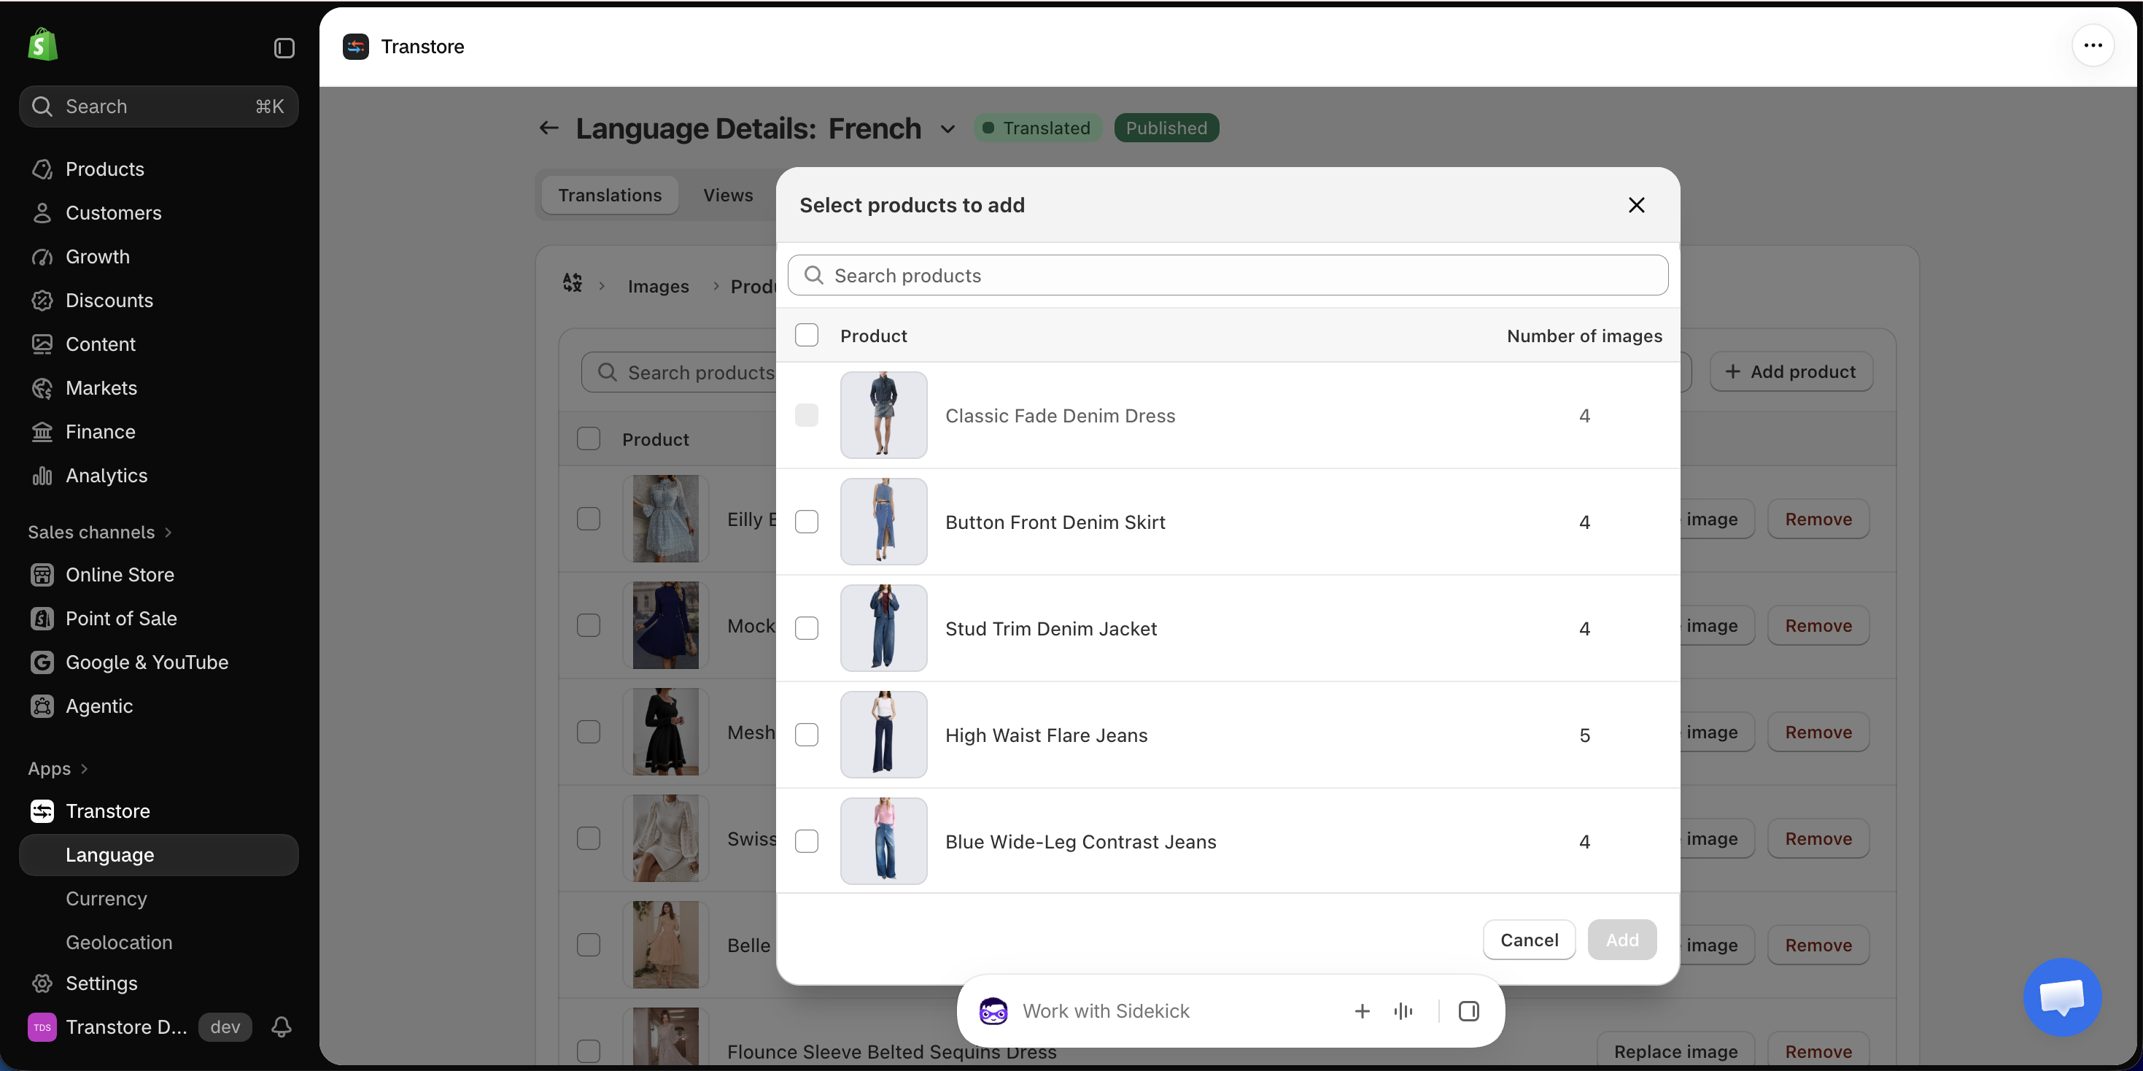Screen dimensions: 2143x1071
Task: Click the Add product button
Action: point(1791,372)
